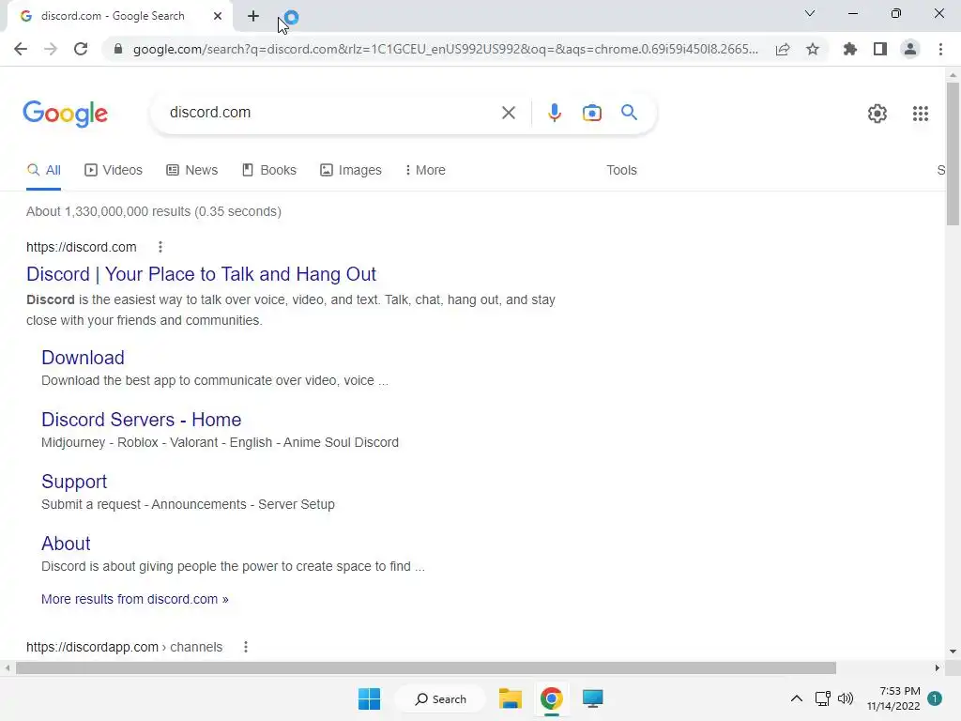The width and height of the screenshot is (961, 721).
Task: Switch to Books results tab
Action: coord(269,171)
